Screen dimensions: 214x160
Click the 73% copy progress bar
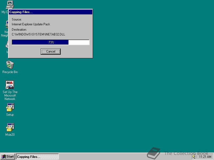coord(51,42)
